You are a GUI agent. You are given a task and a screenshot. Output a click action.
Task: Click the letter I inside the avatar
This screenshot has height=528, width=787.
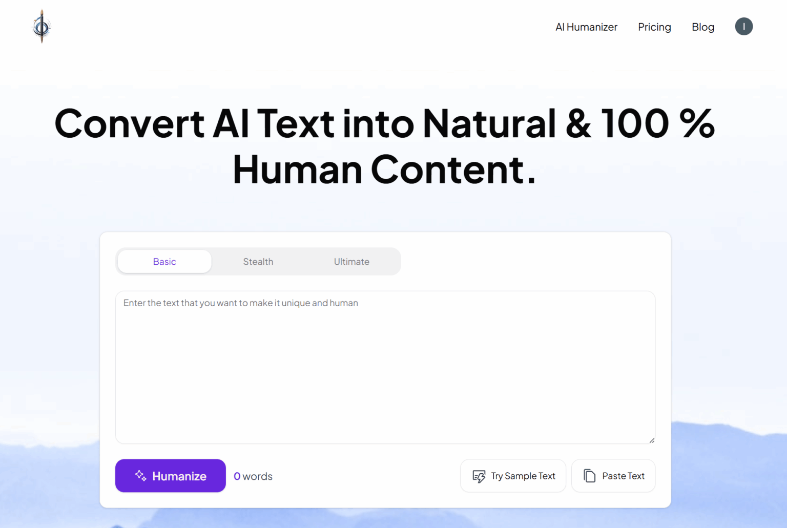pos(744,26)
